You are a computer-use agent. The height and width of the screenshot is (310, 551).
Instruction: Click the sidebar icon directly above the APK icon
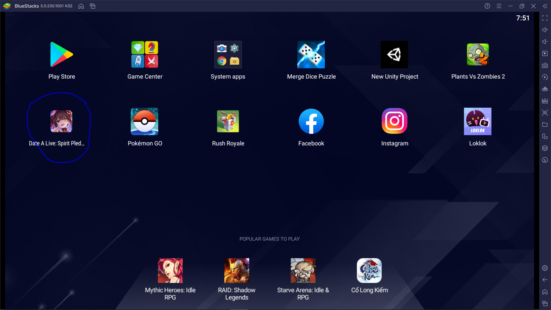tap(545, 89)
